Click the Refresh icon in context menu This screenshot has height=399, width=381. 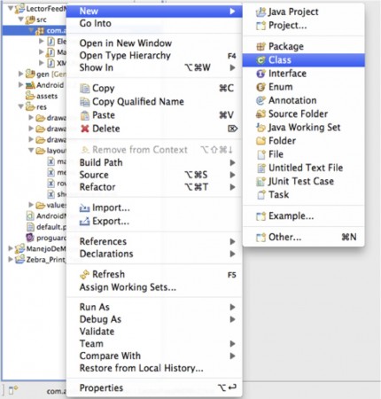tap(85, 275)
